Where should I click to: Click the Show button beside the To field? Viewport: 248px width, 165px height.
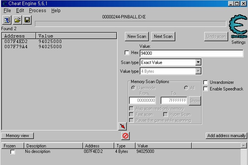click(x=195, y=101)
